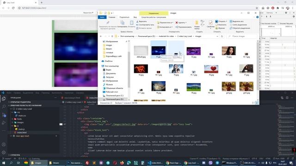296x166 pixels.
Task: Toggle 'Blocked Requests' checkbox in DevTools
Action: click(x=278, y=24)
